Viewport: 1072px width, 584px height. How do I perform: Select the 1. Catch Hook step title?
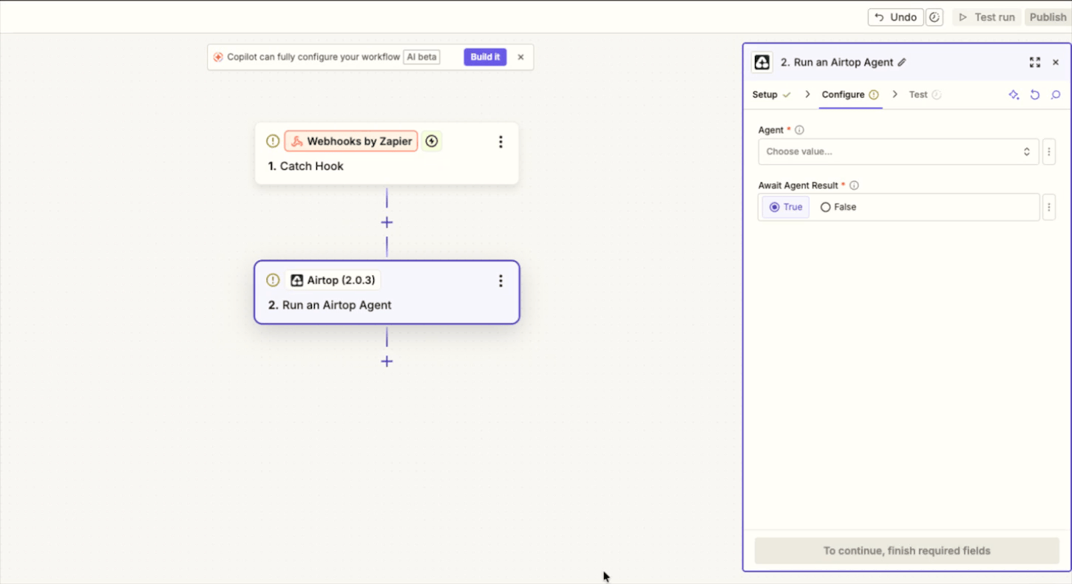pyautogui.click(x=306, y=166)
